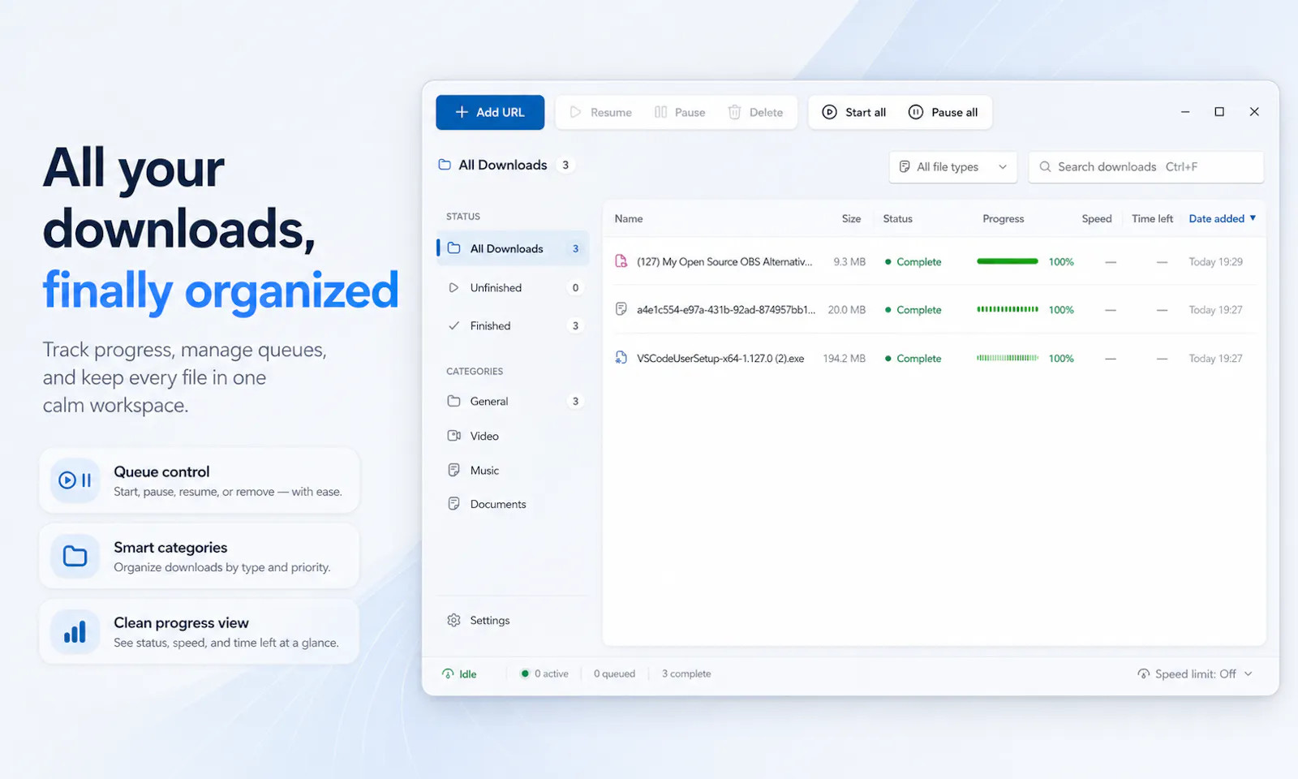
Task: Click the Resume toolbar button
Action: click(600, 112)
